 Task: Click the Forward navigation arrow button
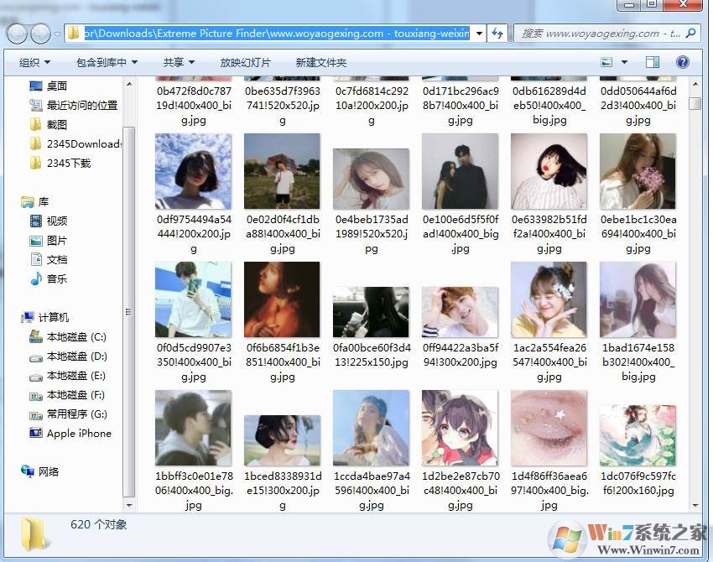point(40,34)
